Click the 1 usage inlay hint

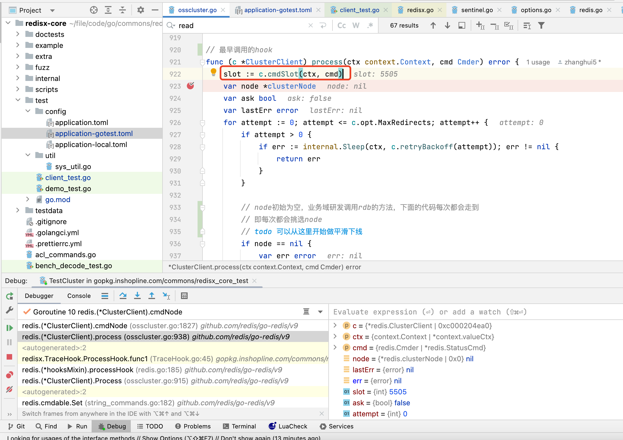[x=538, y=62]
